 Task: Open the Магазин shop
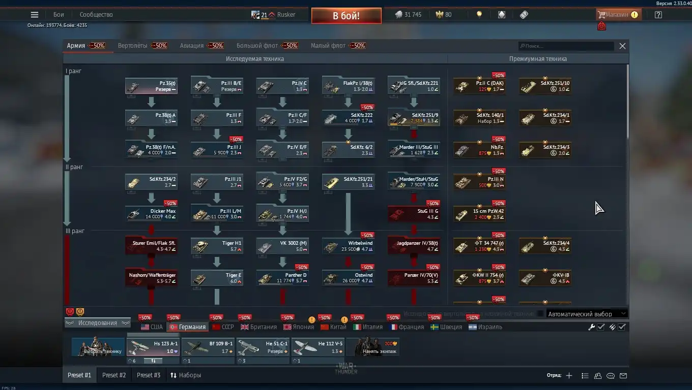pos(618,15)
